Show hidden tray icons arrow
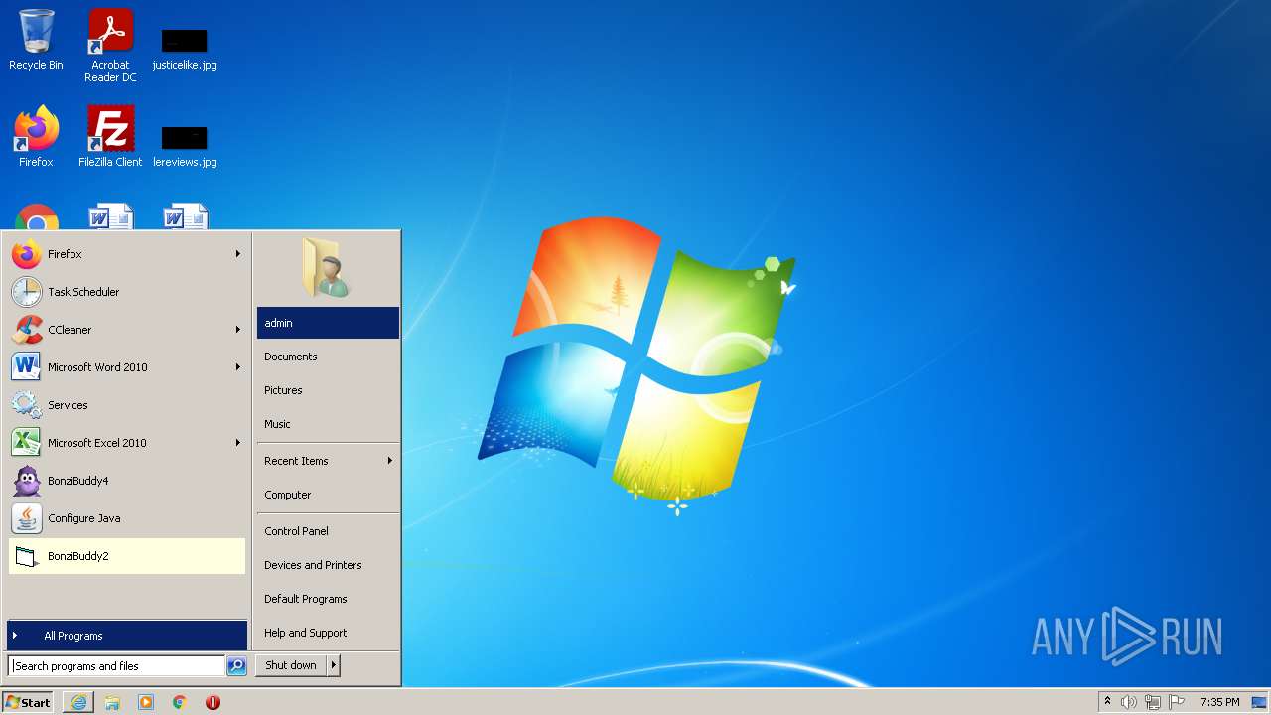This screenshot has height=715, width=1271. point(1107,702)
